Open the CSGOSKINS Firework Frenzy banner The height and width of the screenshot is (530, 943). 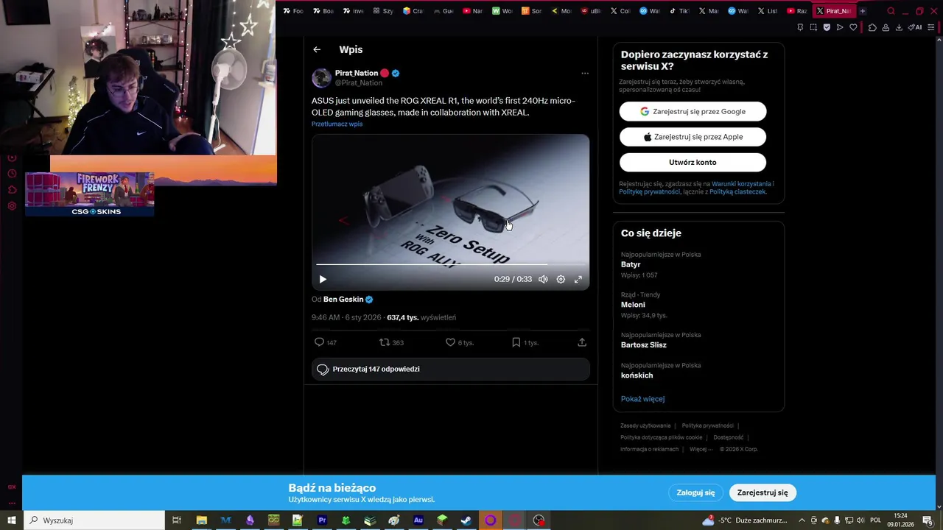(89, 194)
